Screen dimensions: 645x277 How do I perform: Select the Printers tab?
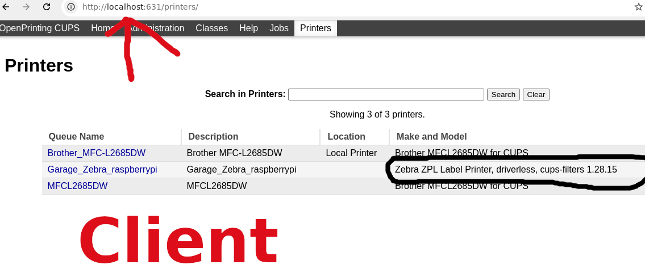(x=315, y=28)
